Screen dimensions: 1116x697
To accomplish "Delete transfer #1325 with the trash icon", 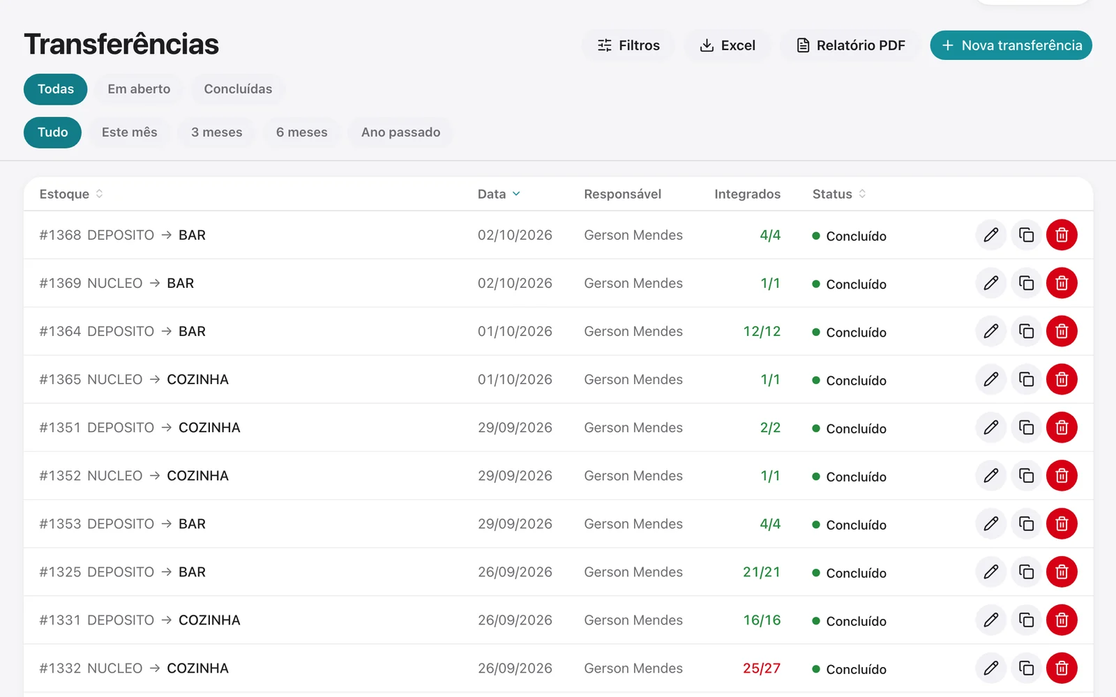I will click(1062, 572).
